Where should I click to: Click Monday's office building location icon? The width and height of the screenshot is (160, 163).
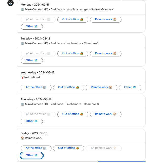pyautogui.click(x=22, y=10)
